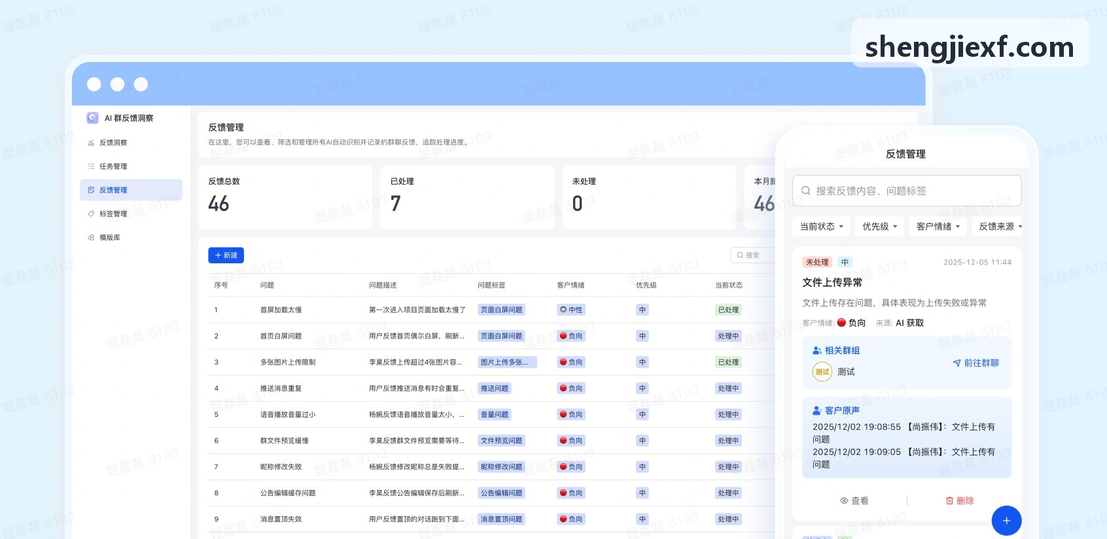Click the 公告编辑问题 tag
The image size is (1107, 539).
501,493
